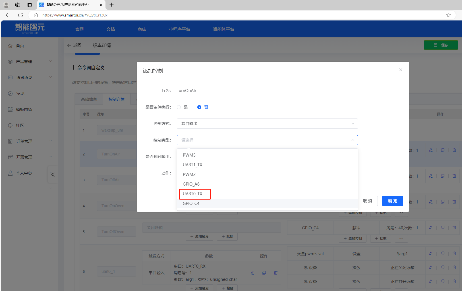Collapse the sidebar with double-chevron icon
This screenshot has width=462, height=291.
[53, 174]
